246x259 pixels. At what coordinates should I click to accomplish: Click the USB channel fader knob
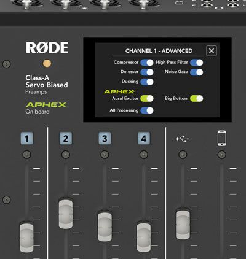183,224
